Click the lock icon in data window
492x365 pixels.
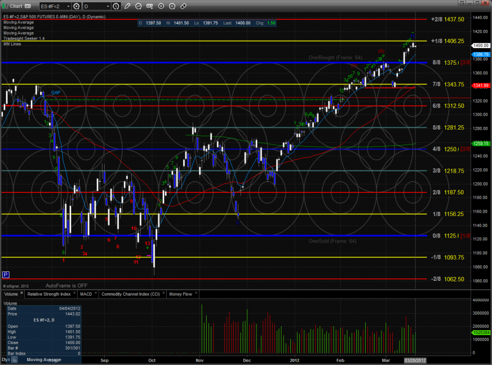tap(14, 360)
